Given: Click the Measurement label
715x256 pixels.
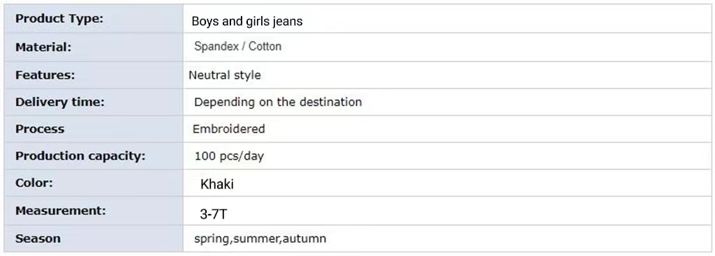Looking at the screenshot, I should pos(61,211).
